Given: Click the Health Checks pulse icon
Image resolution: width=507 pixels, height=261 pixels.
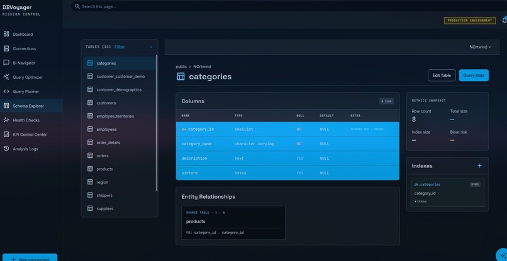Looking at the screenshot, I should 6,120.
